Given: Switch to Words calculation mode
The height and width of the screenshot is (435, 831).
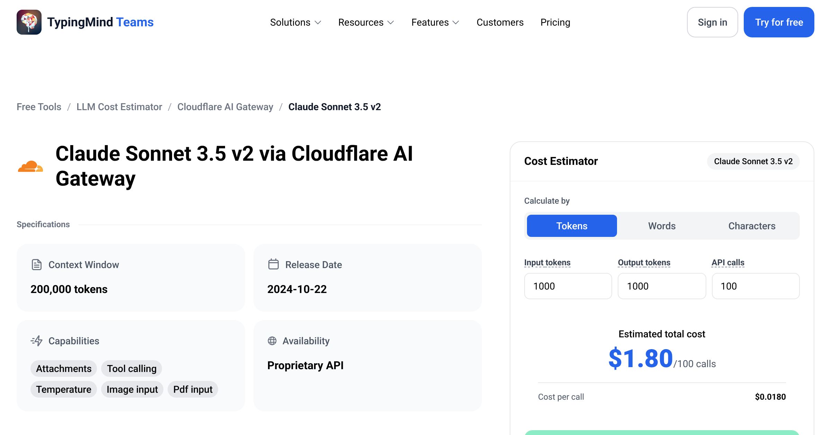Looking at the screenshot, I should click(662, 226).
